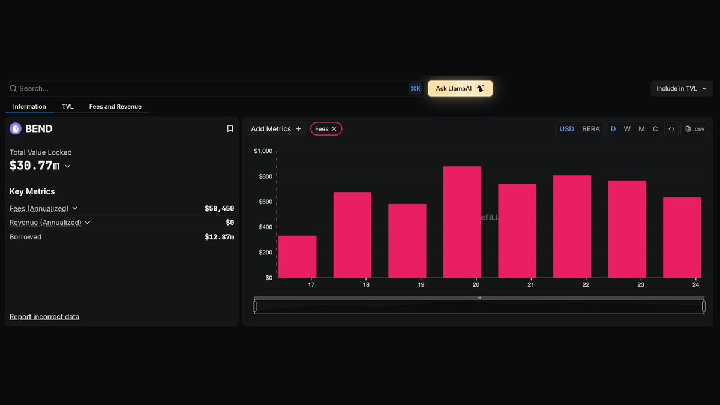Switch to the Information tab
Viewport: 720px width, 405px height.
point(29,107)
